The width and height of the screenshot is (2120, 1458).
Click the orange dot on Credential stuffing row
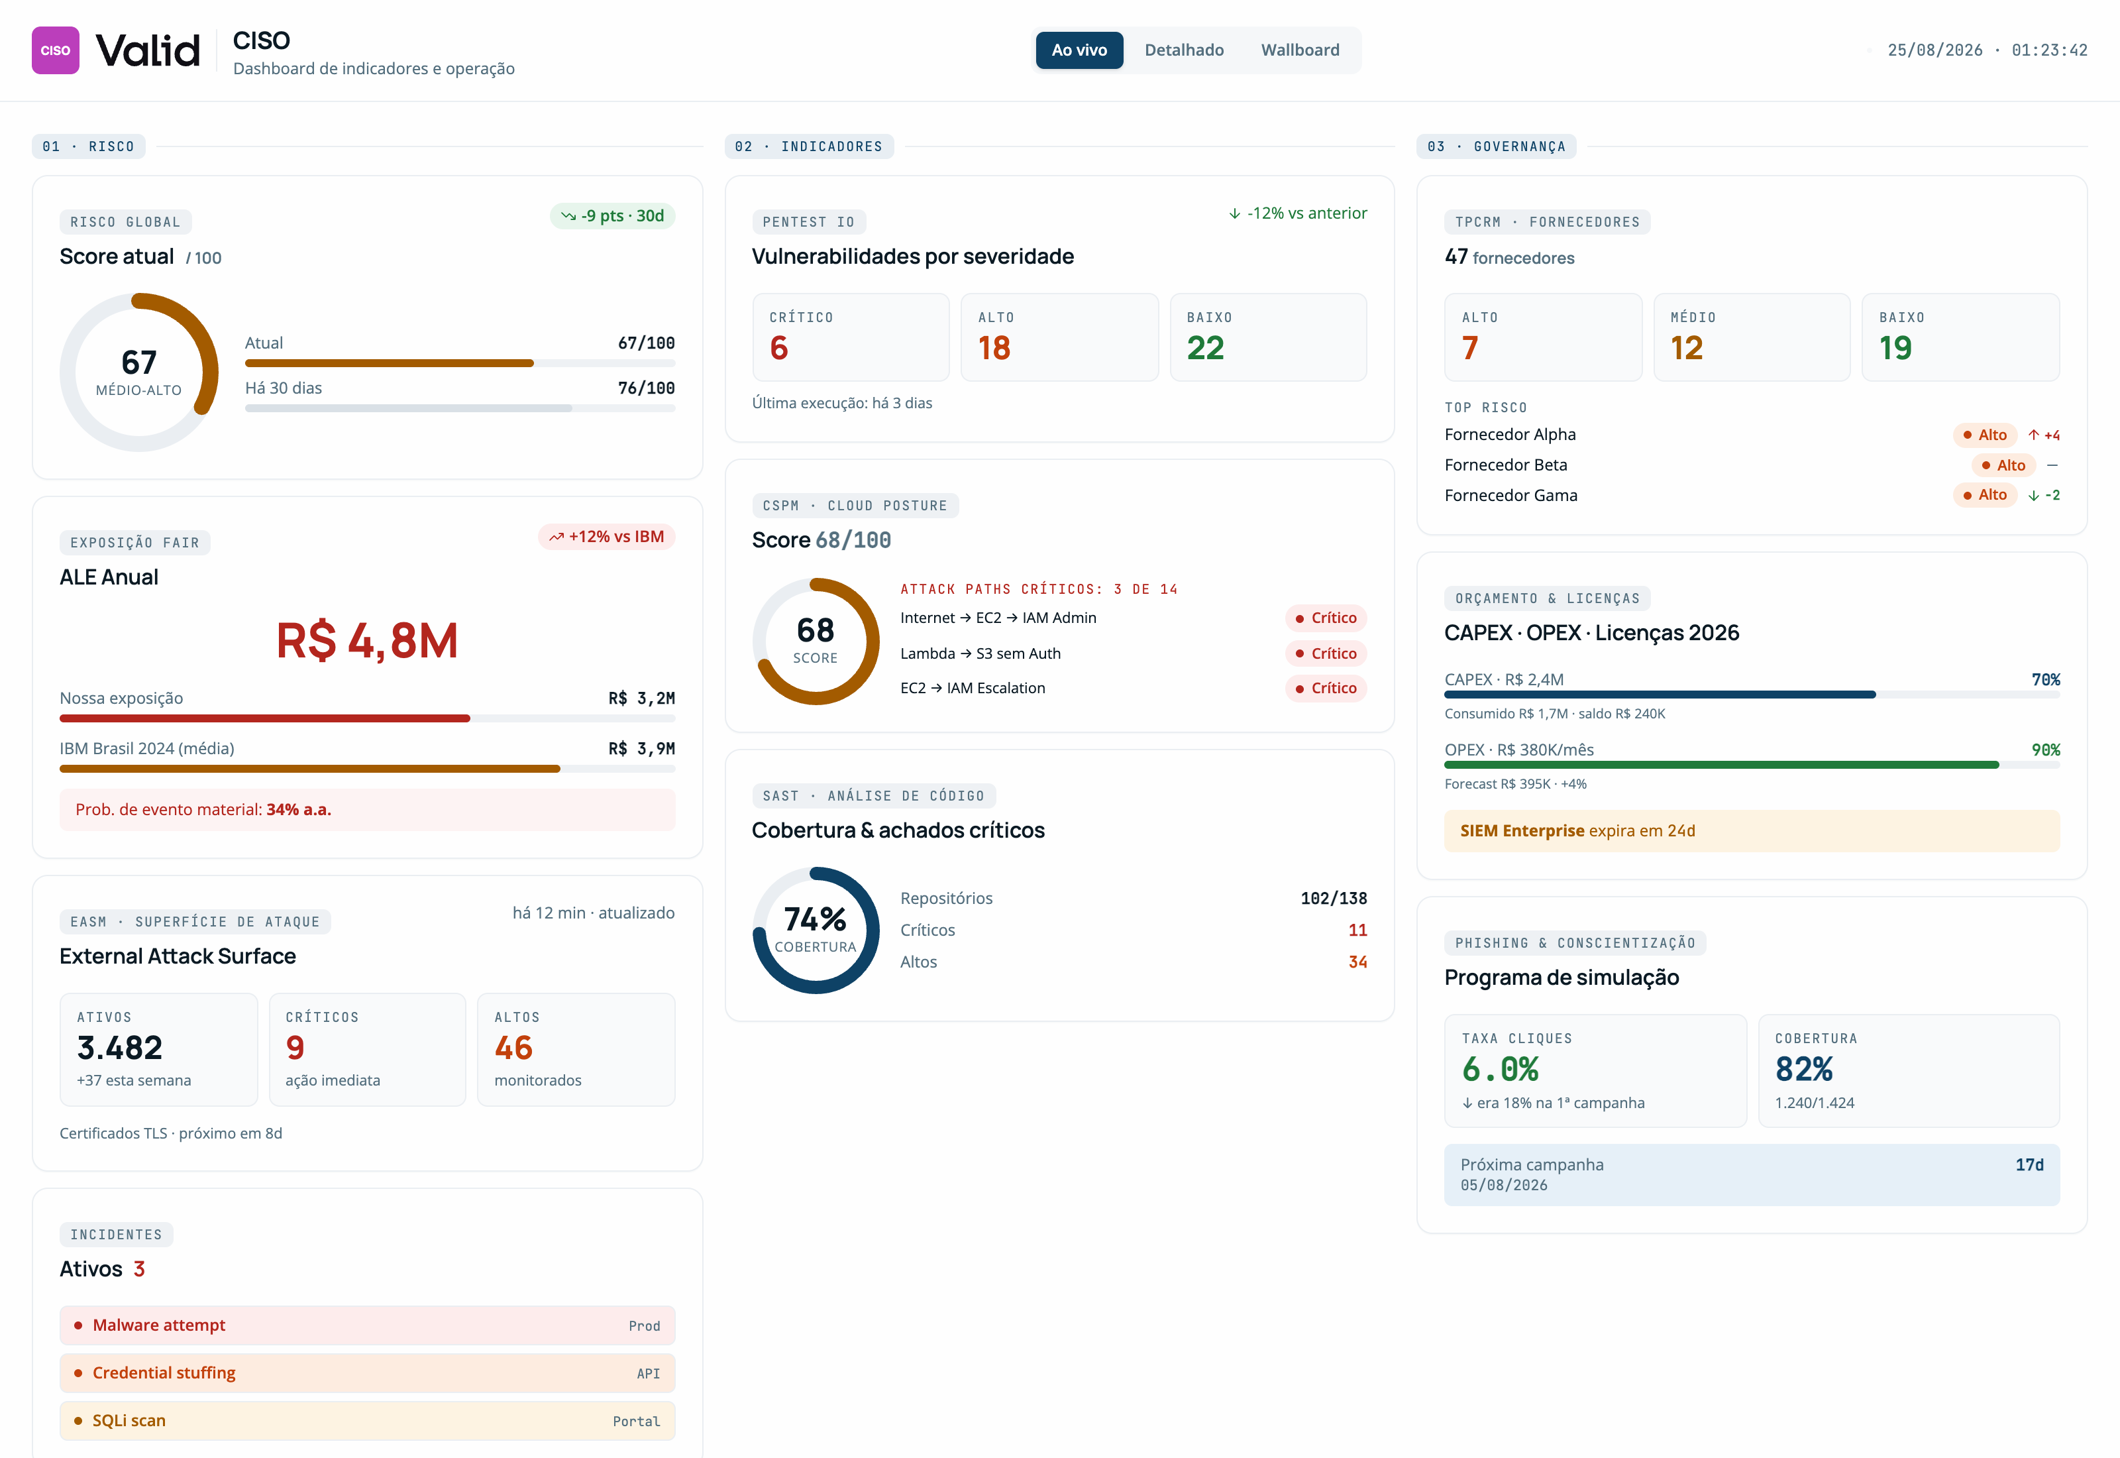pos(79,1373)
